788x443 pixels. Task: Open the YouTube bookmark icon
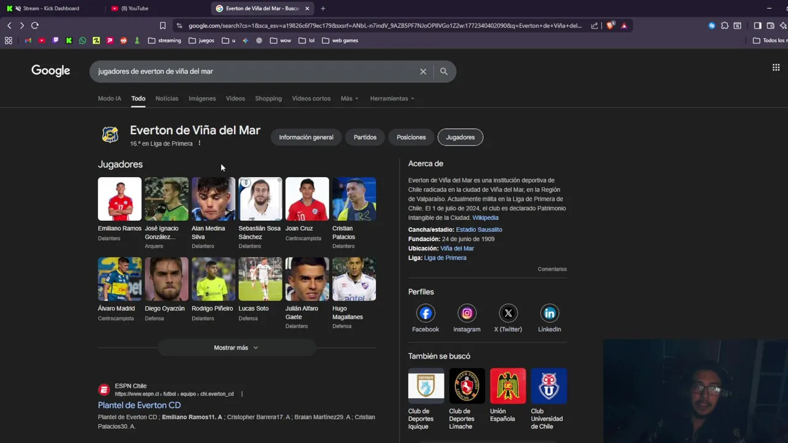click(41, 41)
